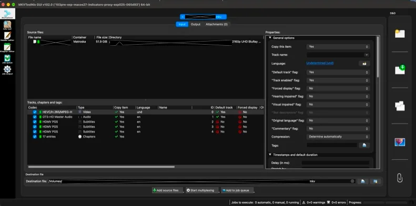Click the balloon picture icon in D&D panel
Screen dimensions: 416x206
point(400,142)
